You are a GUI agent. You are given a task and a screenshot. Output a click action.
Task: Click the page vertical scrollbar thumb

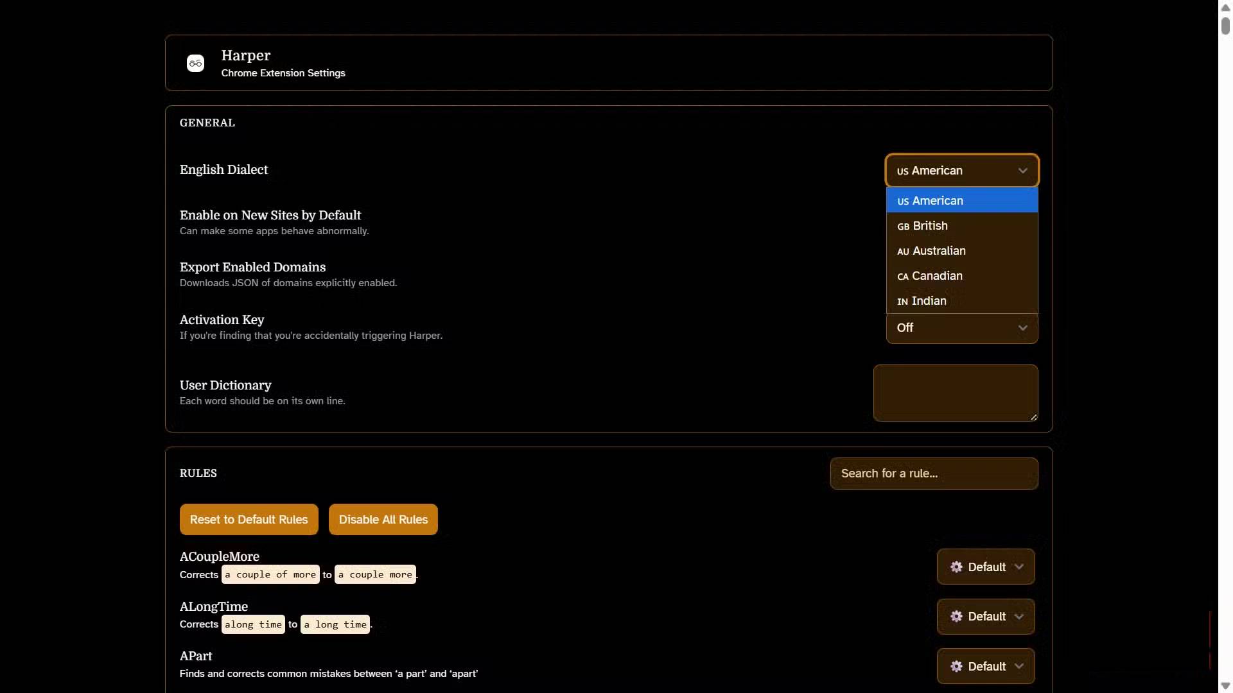coord(1225,26)
